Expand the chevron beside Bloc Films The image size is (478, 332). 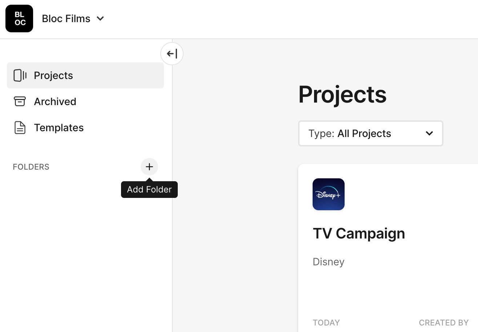point(101,18)
